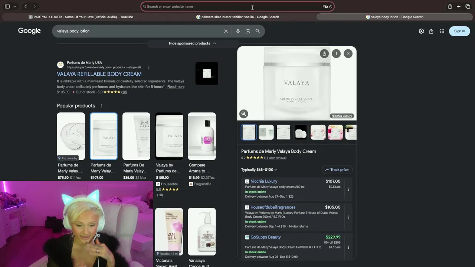Click the Safari address bar field
Image resolution: width=475 pixels, height=267 pixels.
click(x=237, y=6)
